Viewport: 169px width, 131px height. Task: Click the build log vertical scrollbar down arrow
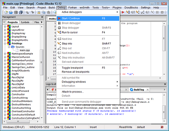(x=164, y=121)
